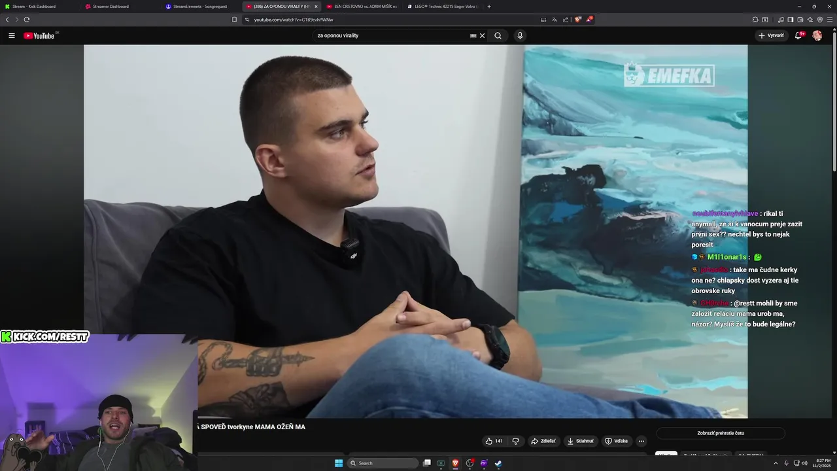Click the video title SPOVEĎ tvorkyne MAMA OŽEŇ MA
The image size is (837, 471).
pos(252,427)
